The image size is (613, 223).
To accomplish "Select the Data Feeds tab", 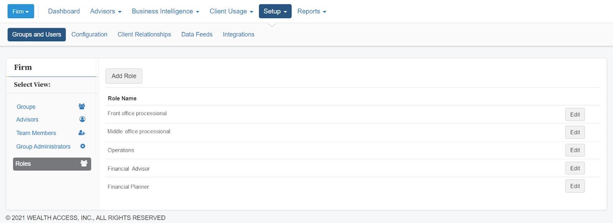I will tap(197, 34).
